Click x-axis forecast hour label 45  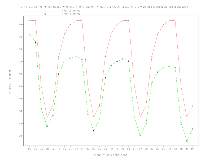(117, 149)
